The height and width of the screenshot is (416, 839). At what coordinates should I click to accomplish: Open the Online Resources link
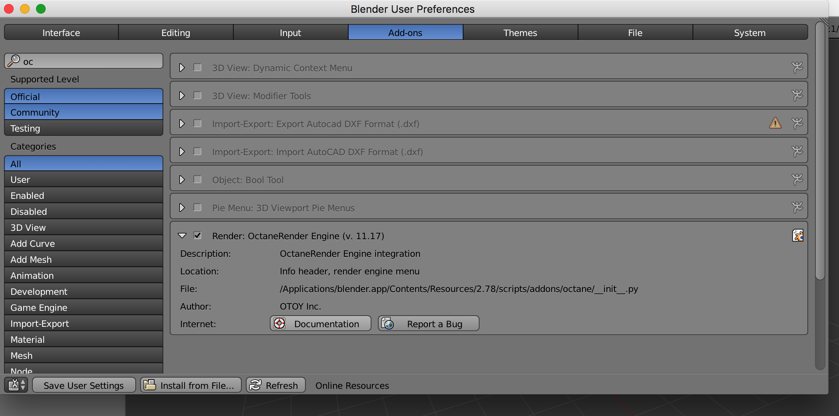[352, 386]
